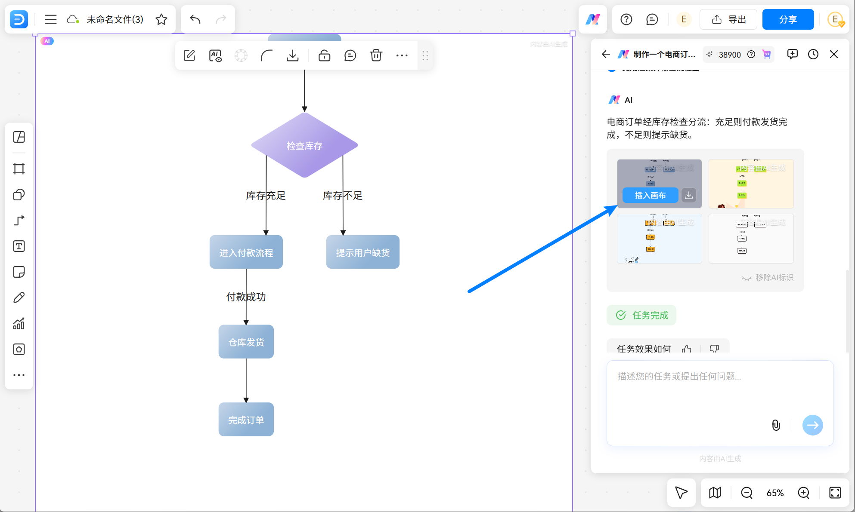Thumbs up the task result
Viewport: 855px width, 512px height.
coord(687,349)
